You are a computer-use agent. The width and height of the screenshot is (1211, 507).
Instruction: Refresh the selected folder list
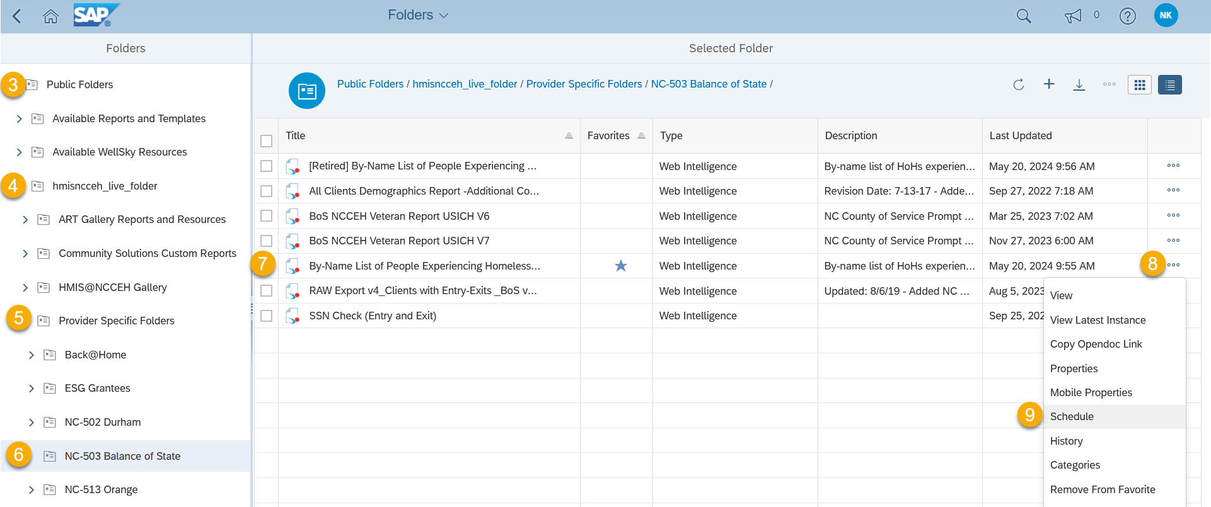pos(1019,84)
